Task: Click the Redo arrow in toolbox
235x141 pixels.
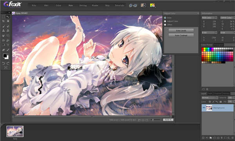Action: pos(8,63)
